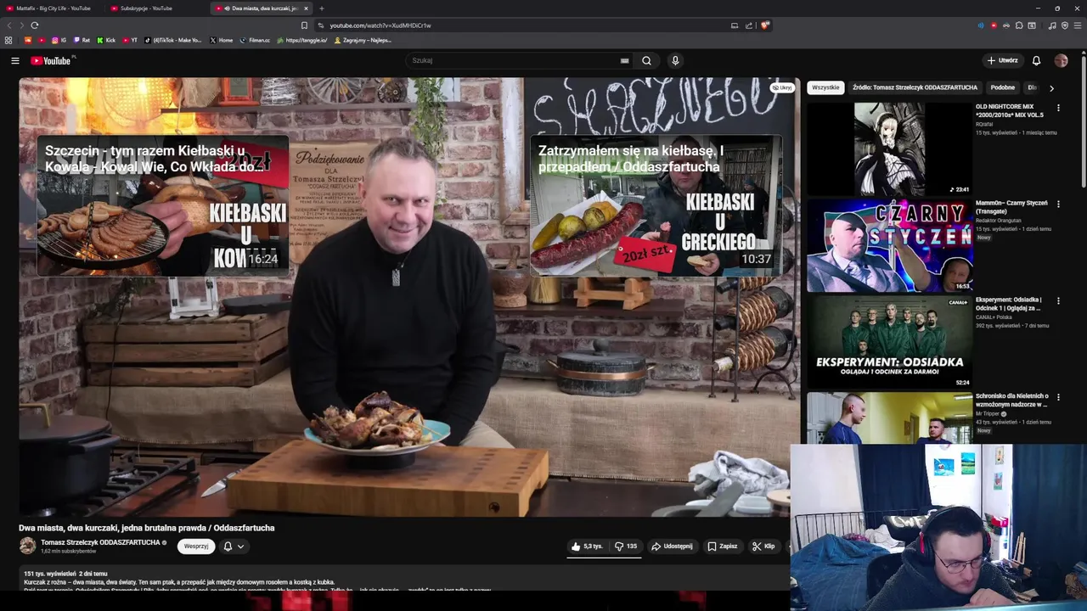Open the Kick bookmark
The height and width of the screenshot is (611, 1087).
coord(106,40)
